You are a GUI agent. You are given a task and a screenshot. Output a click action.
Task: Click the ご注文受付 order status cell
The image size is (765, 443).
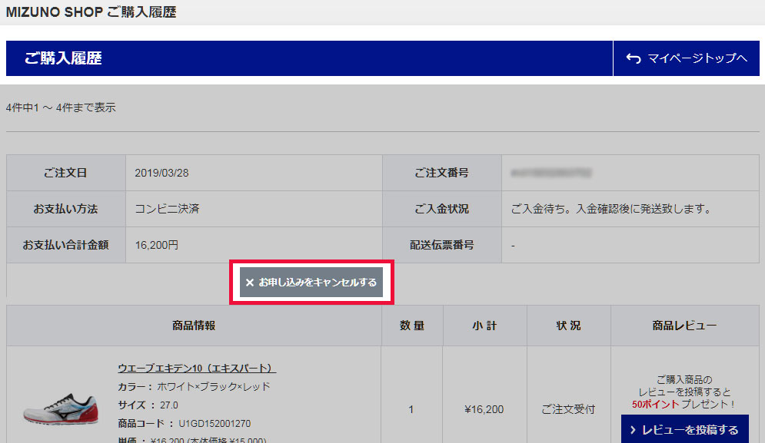click(568, 409)
